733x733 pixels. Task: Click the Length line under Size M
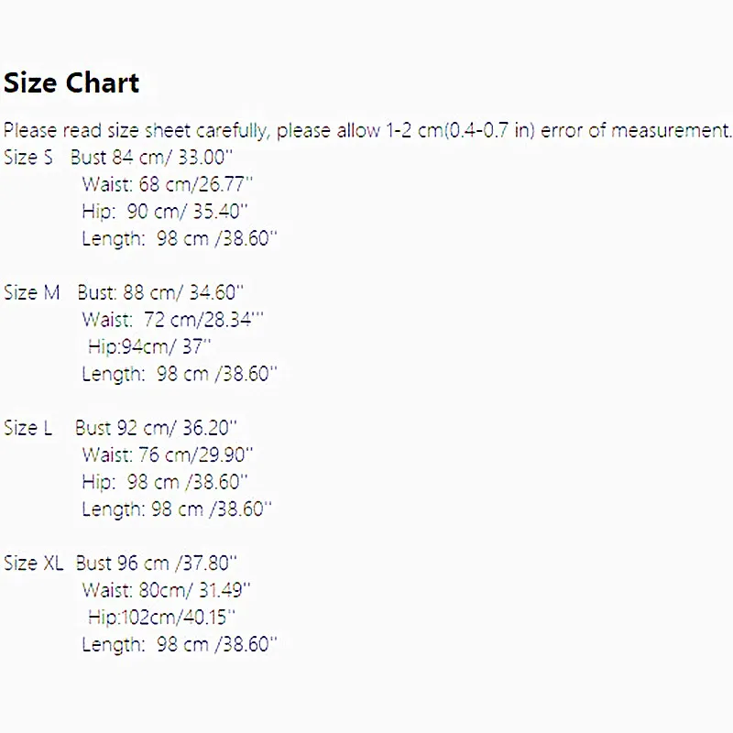[179, 374]
